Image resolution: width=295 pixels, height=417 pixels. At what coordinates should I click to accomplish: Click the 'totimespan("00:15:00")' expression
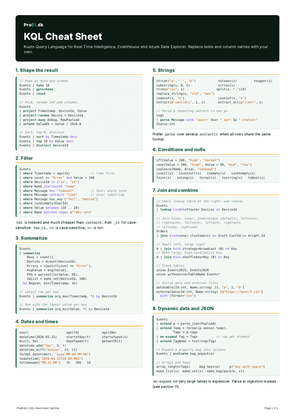(40, 363)
